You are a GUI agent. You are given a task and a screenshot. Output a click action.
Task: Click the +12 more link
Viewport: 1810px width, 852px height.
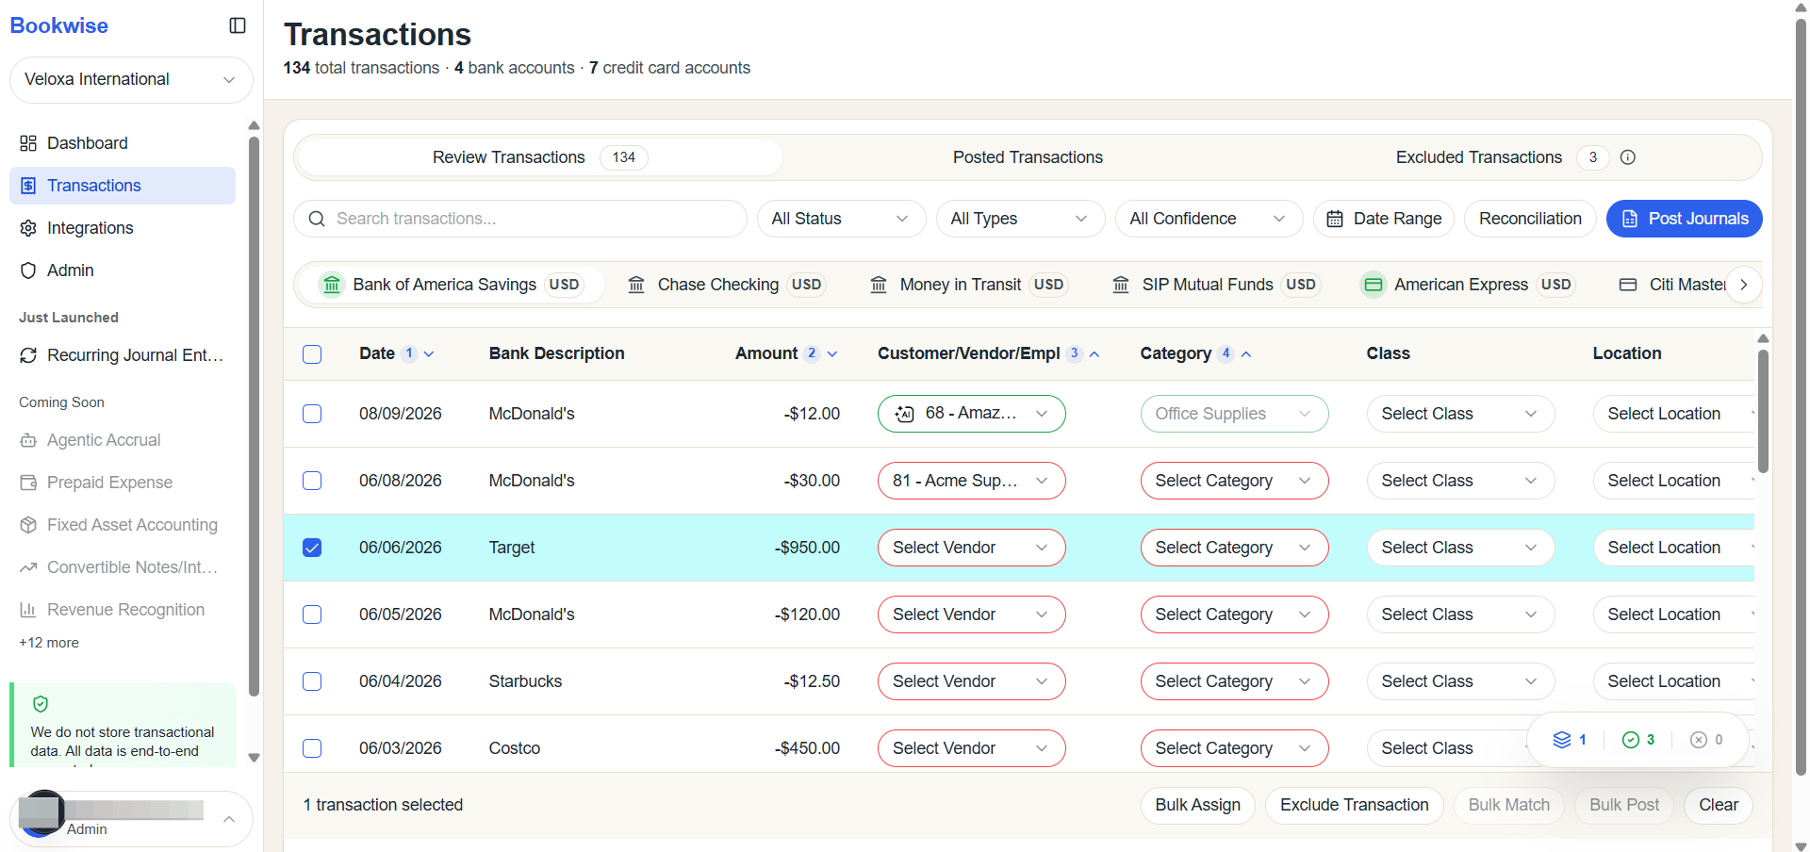pyautogui.click(x=49, y=643)
